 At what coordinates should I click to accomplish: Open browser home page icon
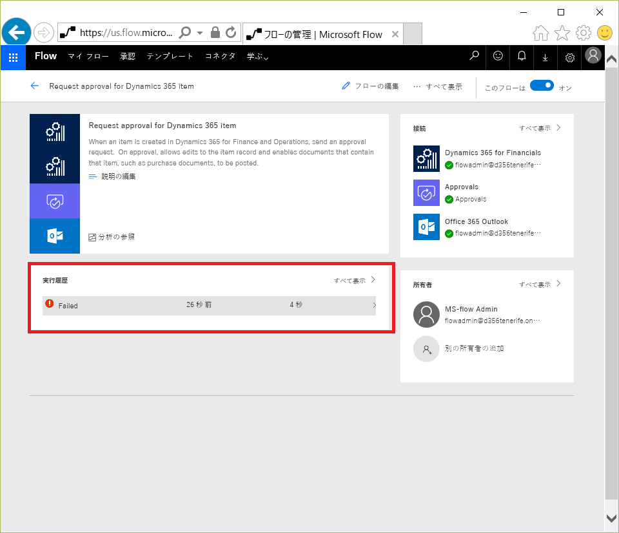click(x=540, y=33)
